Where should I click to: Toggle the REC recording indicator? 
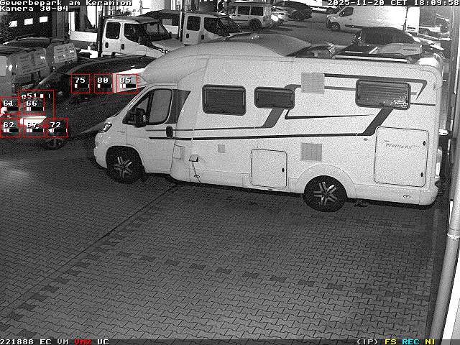click(410, 341)
